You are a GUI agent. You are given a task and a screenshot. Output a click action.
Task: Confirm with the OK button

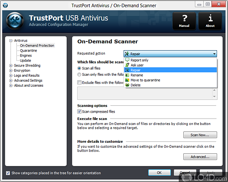click(160, 172)
